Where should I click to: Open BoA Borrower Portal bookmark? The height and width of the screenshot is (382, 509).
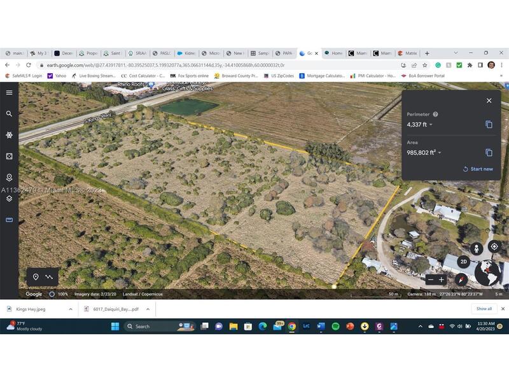pyautogui.click(x=422, y=76)
